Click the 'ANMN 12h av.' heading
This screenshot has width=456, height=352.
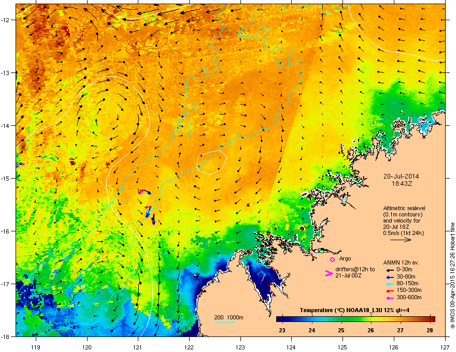(x=401, y=263)
